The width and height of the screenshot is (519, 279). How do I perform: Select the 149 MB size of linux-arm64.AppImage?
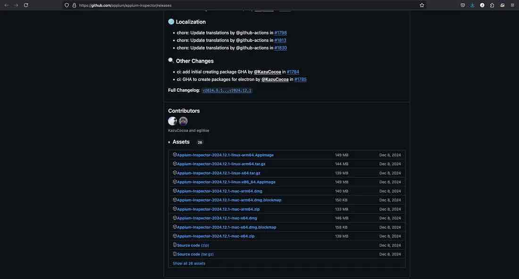341,155
